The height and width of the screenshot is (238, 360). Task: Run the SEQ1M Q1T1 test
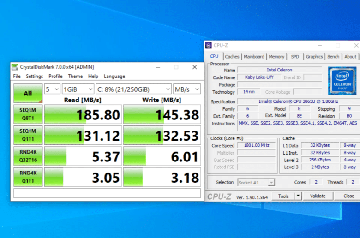pyautogui.click(x=28, y=135)
